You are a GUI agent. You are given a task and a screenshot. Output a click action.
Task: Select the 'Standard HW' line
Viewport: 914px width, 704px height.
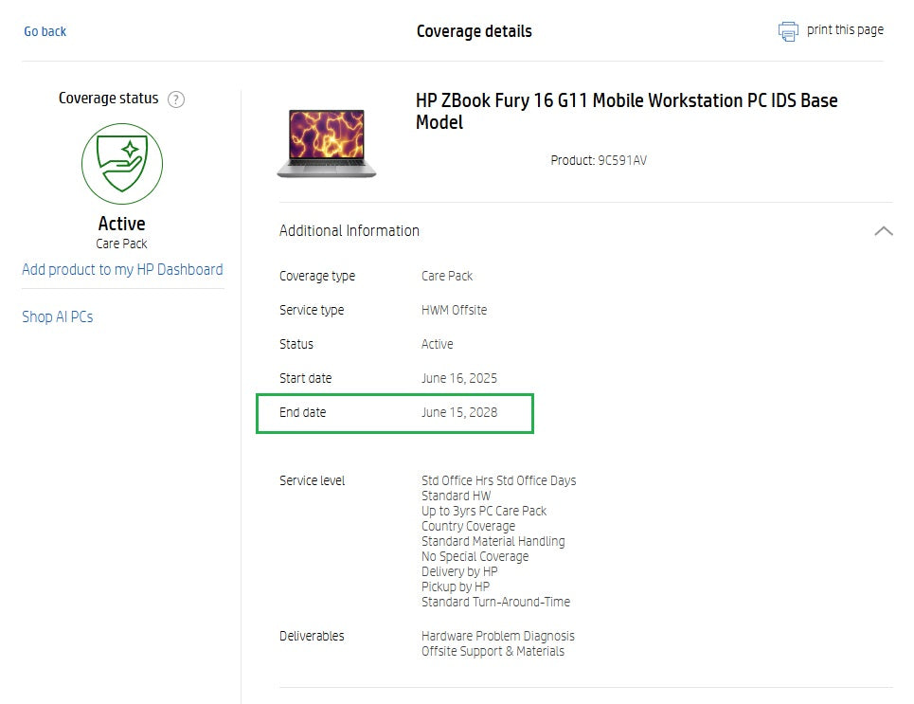[456, 496]
